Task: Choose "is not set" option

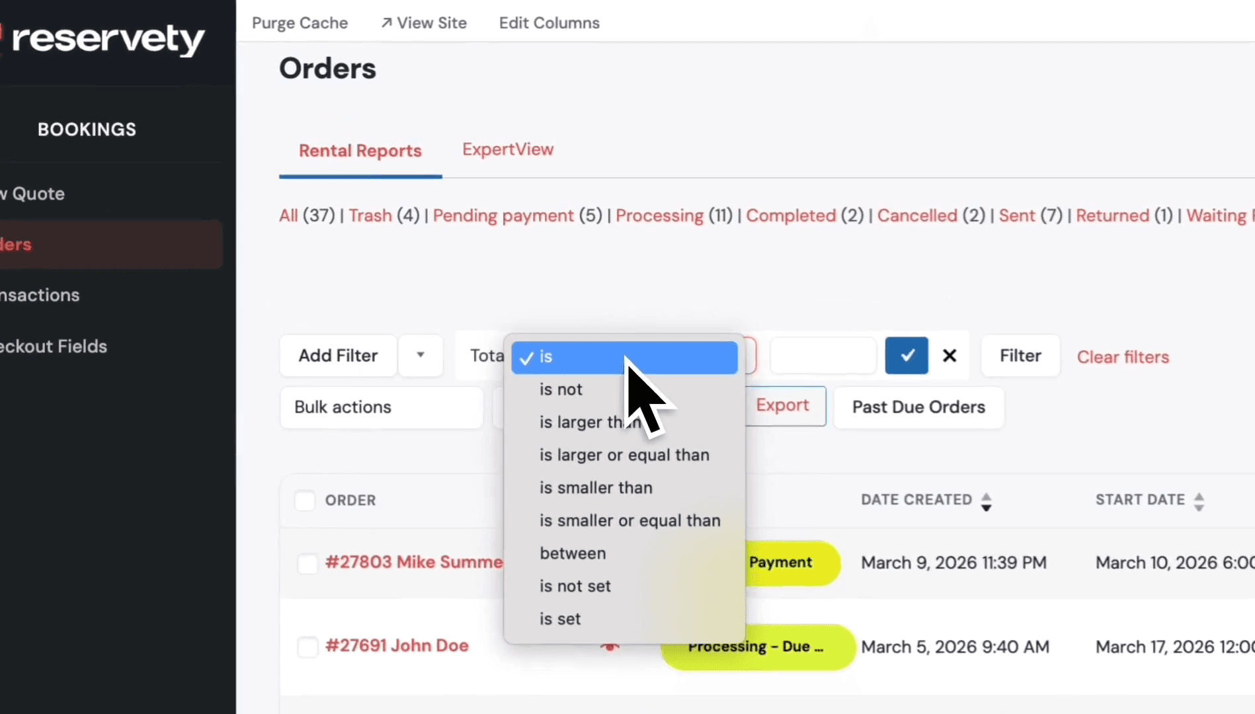Action: click(x=624, y=586)
